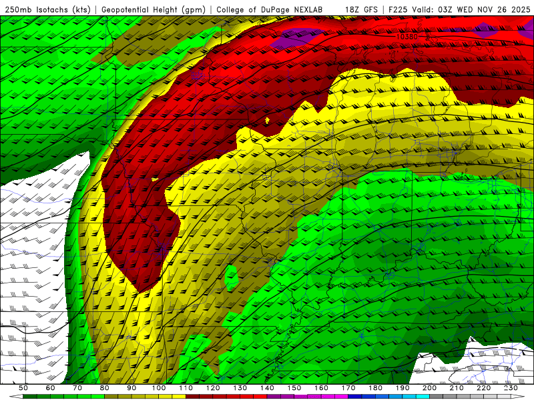Click the 180 kt legend value

pos(375,388)
